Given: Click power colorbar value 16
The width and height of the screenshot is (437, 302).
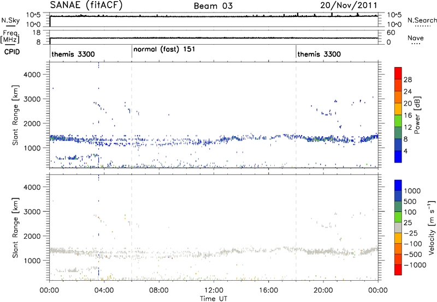Looking at the screenshot, I should [408, 116].
